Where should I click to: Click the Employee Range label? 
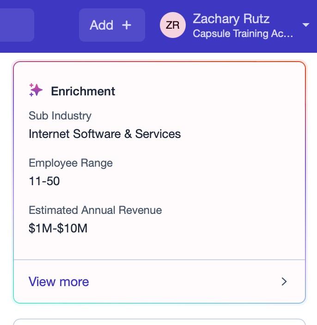tap(71, 163)
